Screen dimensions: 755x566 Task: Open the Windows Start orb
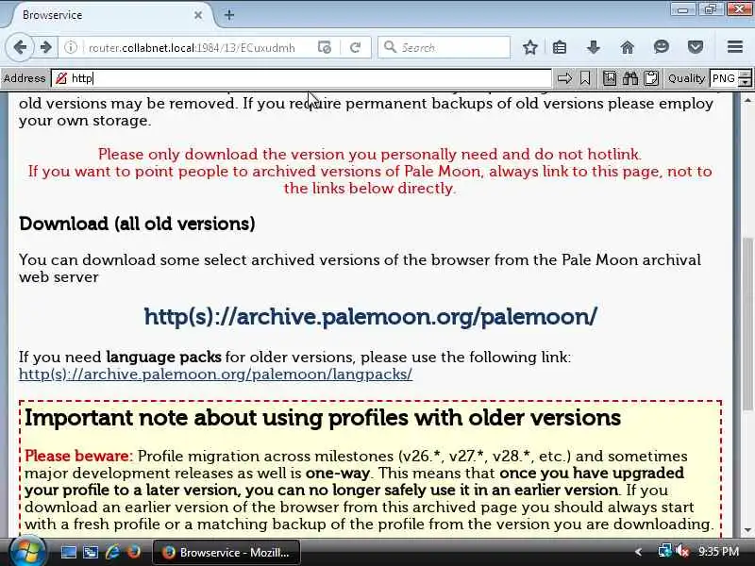[x=28, y=552]
